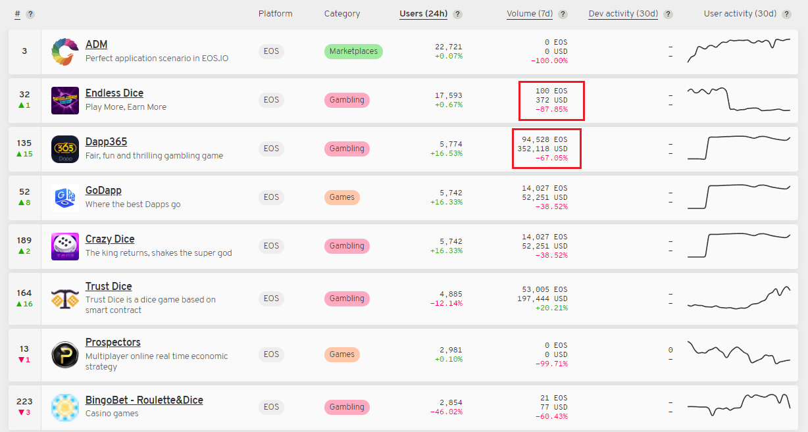This screenshot has height=432, width=808.
Task: Click EOS platform tag in Trust Dice row
Action: (271, 299)
